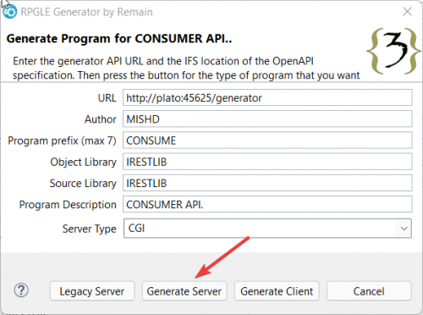Click the Source Library text field
Viewport: 423px width, 315px height.
[267, 183]
